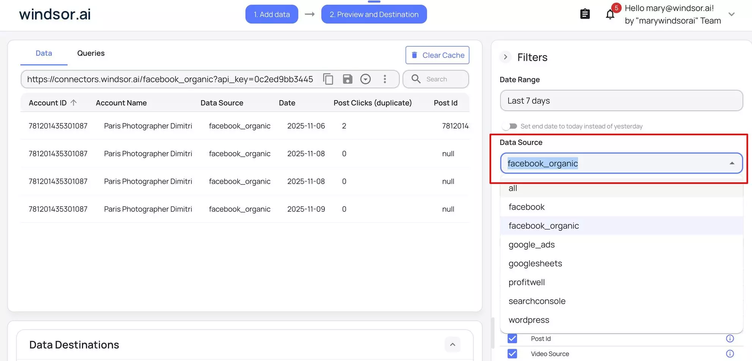Viewport: 752px width, 361px height.
Task: Uncheck the Video Source checkbox
Action: click(512, 354)
